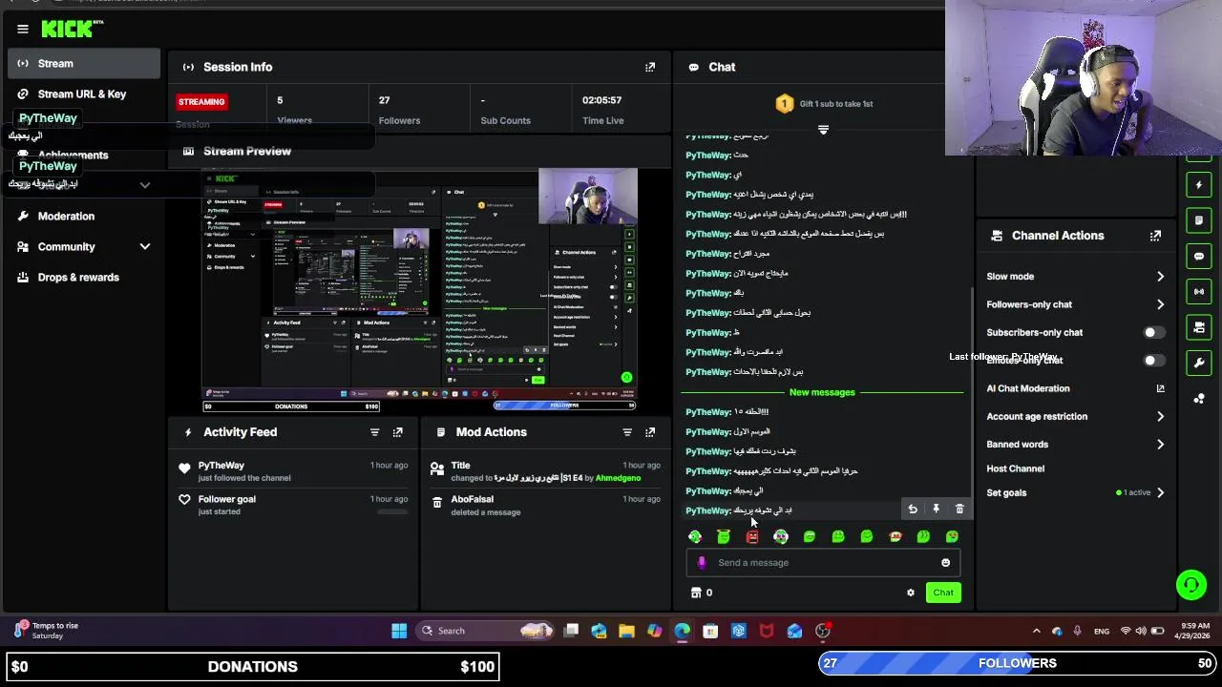Click Host Channel action
The width and height of the screenshot is (1222, 687).
coord(1015,468)
